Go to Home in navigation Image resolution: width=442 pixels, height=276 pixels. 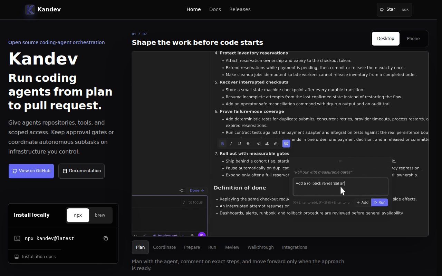(x=194, y=10)
